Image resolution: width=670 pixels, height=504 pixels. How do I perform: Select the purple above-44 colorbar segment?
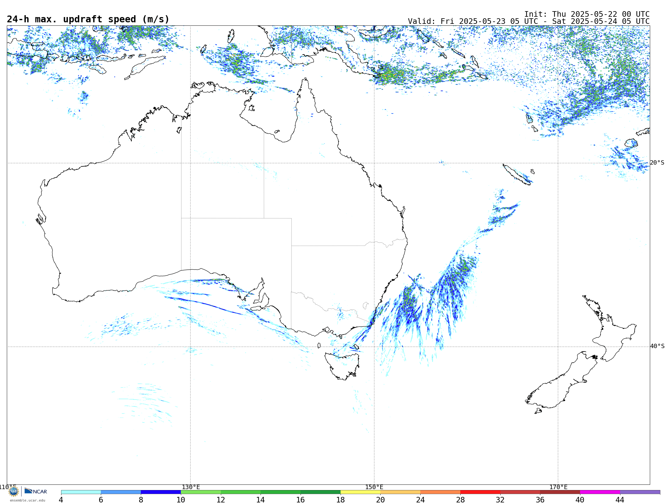click(x=640, y=492)
